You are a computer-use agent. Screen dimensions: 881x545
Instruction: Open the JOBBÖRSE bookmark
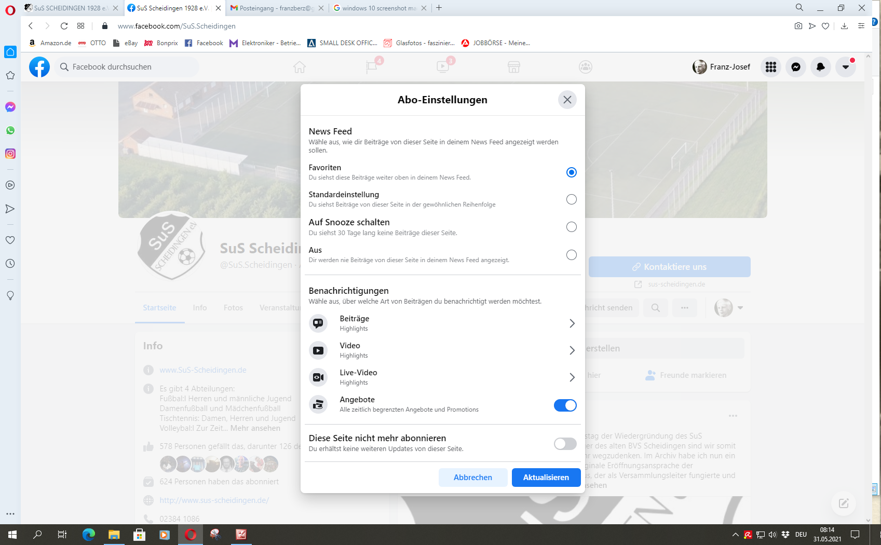(496, 43)
